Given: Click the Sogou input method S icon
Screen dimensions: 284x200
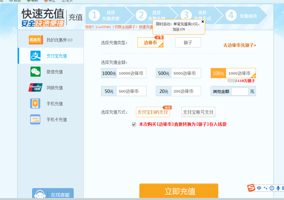Looking at the screenshot, I should 251,188.
